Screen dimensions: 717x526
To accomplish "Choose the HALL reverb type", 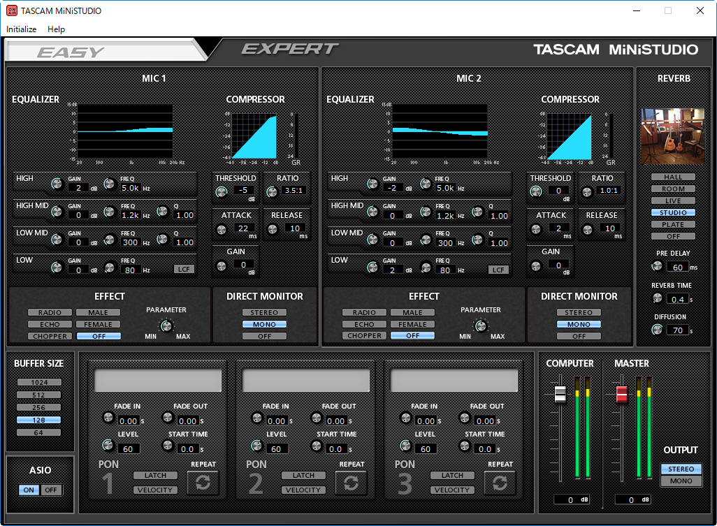I will [x=673, y=177].
